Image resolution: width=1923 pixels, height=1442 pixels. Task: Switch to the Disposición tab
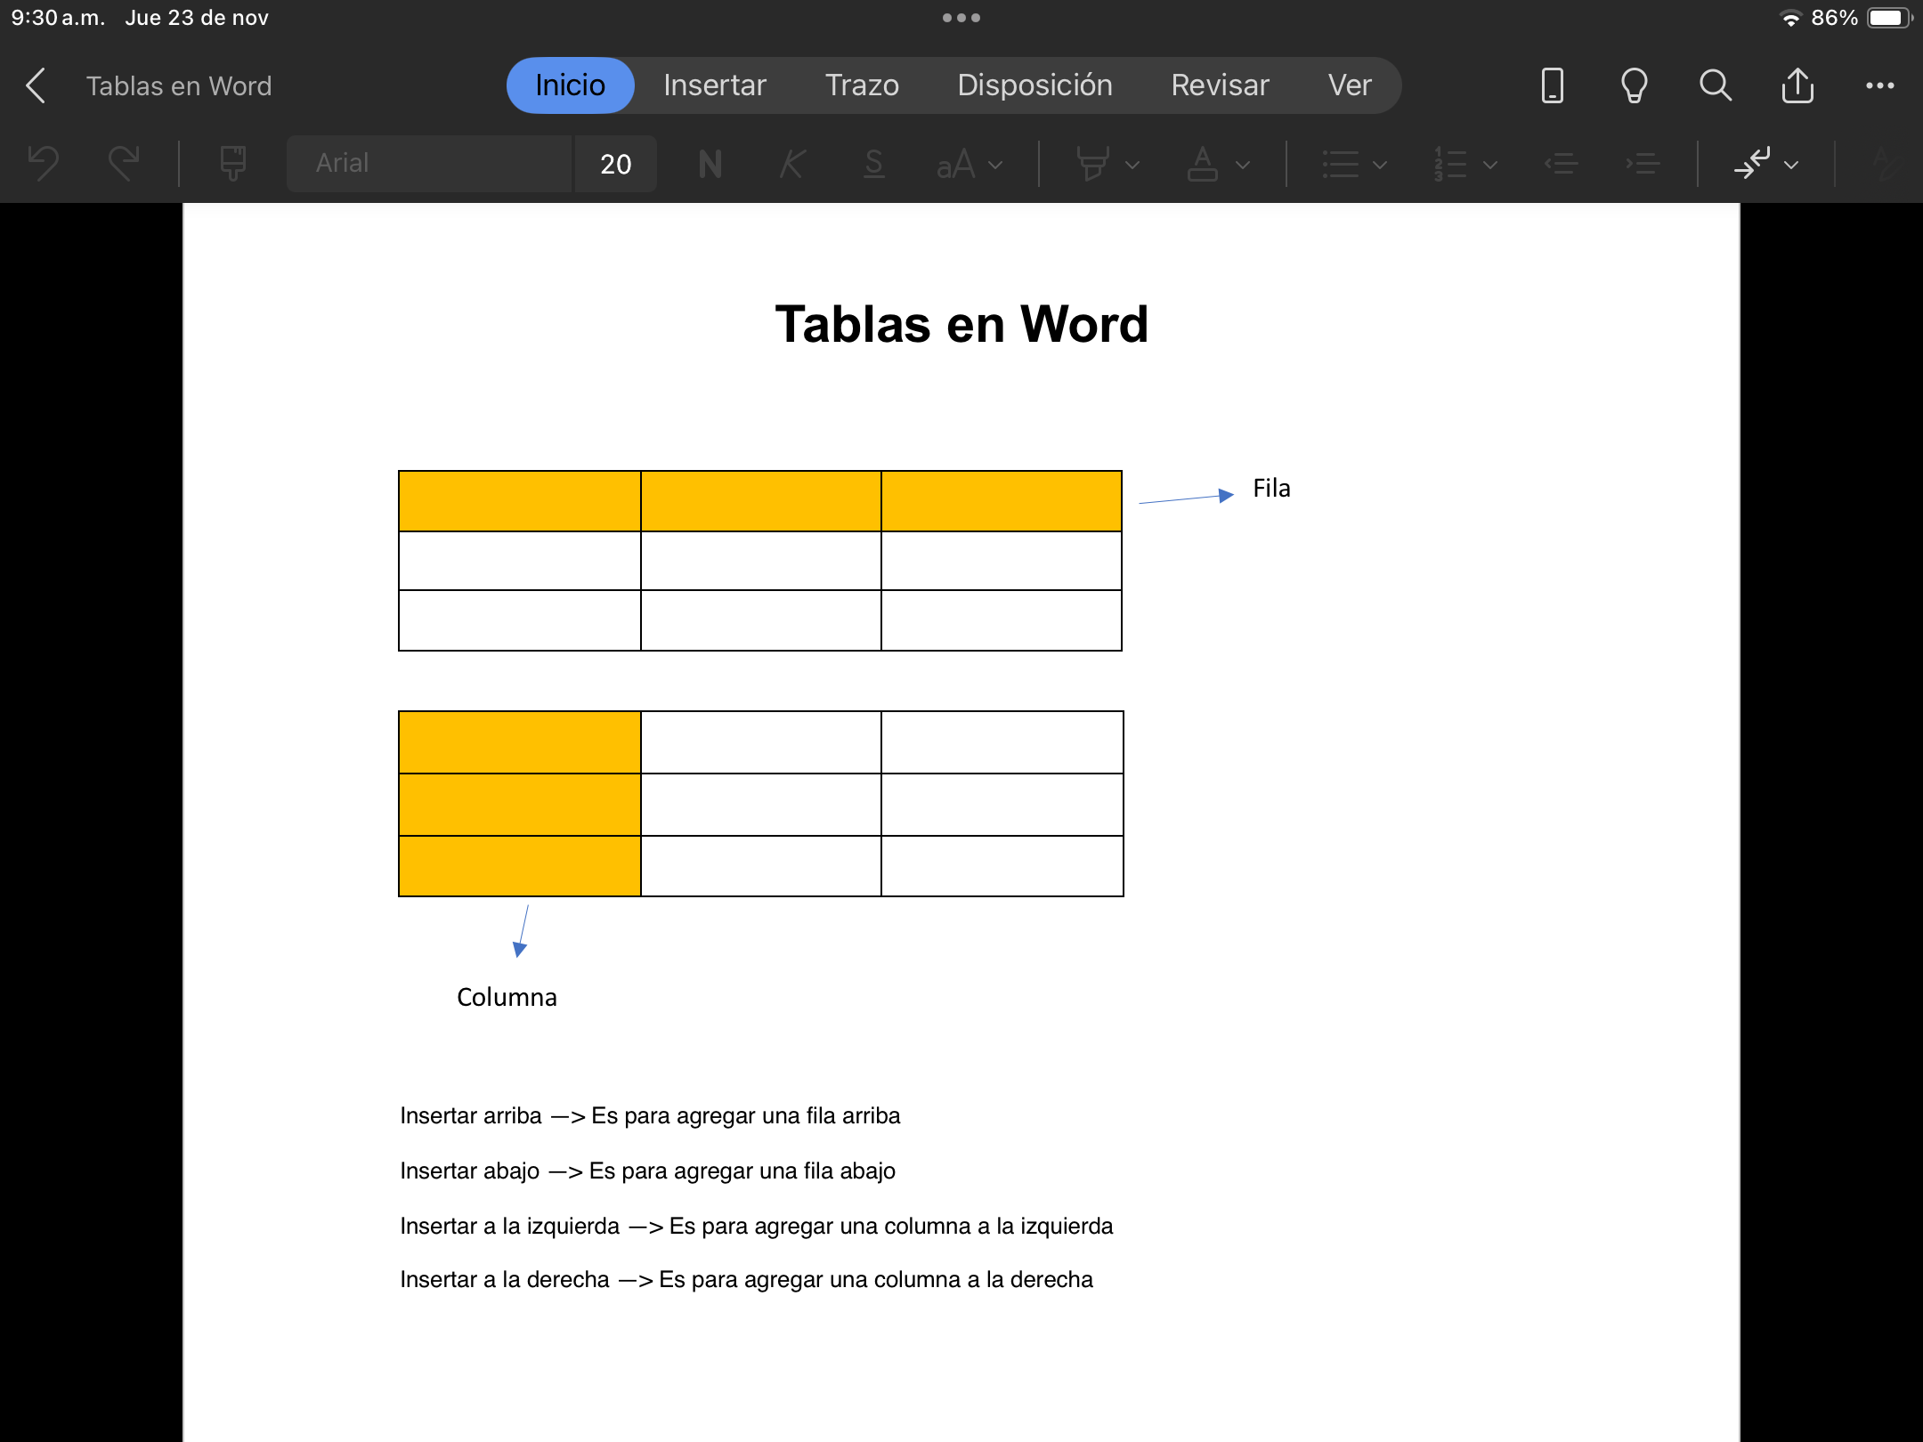click(1035, 85)
